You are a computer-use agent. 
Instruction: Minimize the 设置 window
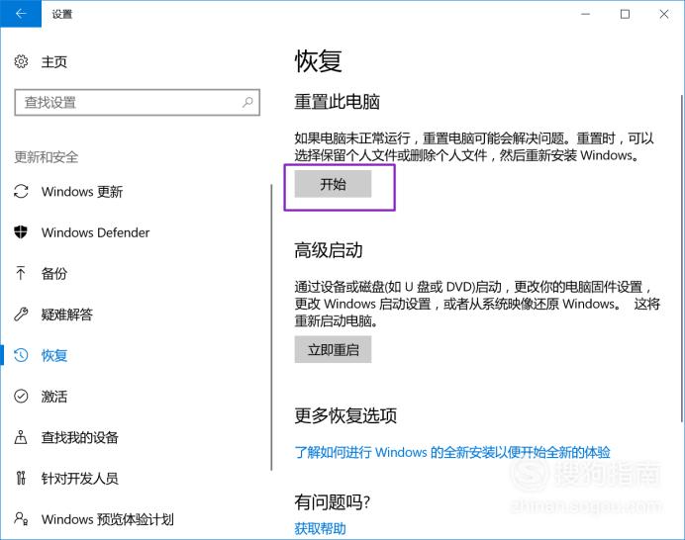coord(585,14)
